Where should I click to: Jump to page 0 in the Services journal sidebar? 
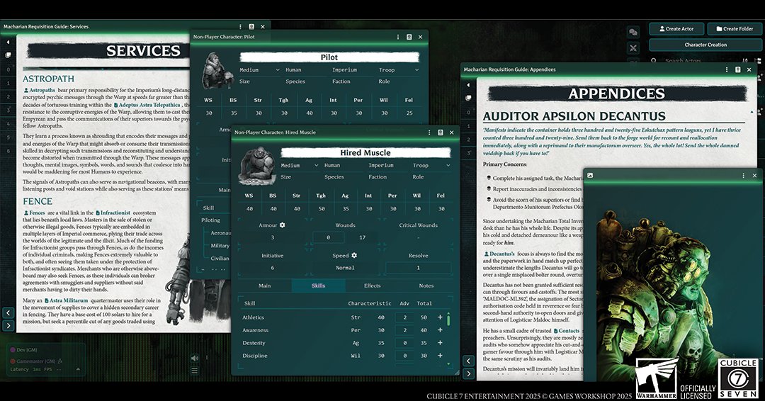(x=8, y=69)
